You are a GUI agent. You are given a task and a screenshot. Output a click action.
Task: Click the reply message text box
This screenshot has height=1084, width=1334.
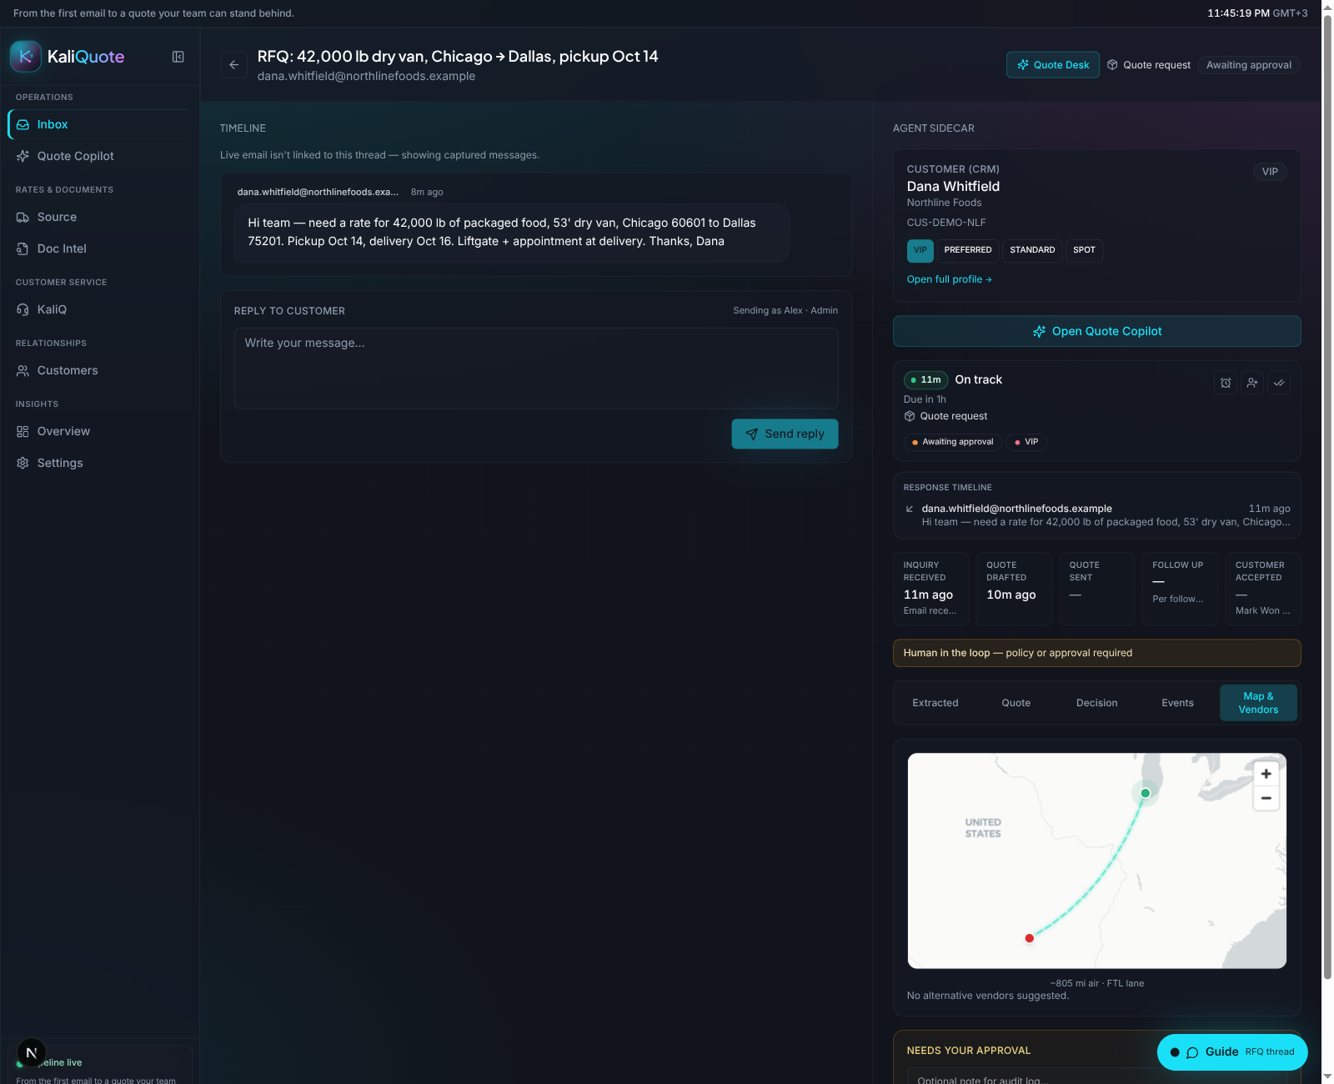click(536, 368)
